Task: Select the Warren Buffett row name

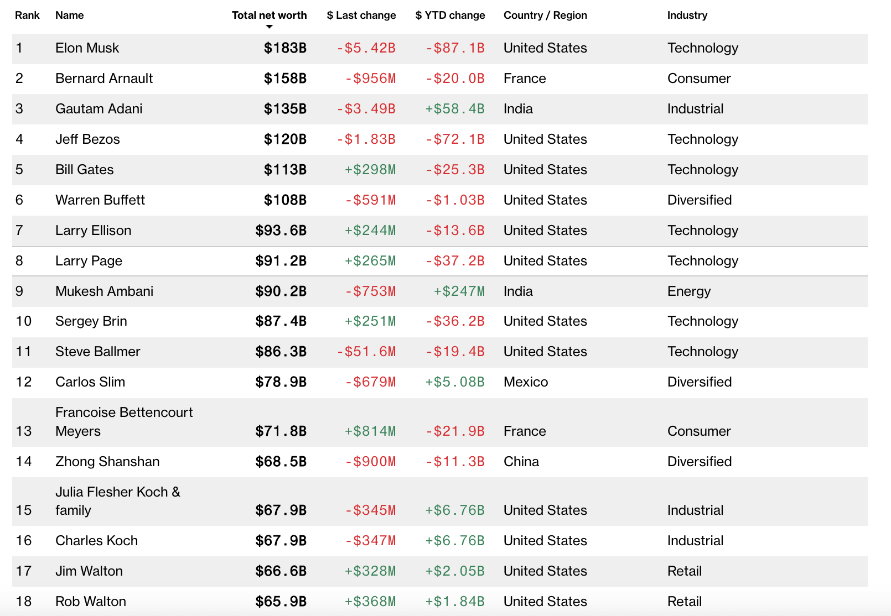Action: pos(100,200)
